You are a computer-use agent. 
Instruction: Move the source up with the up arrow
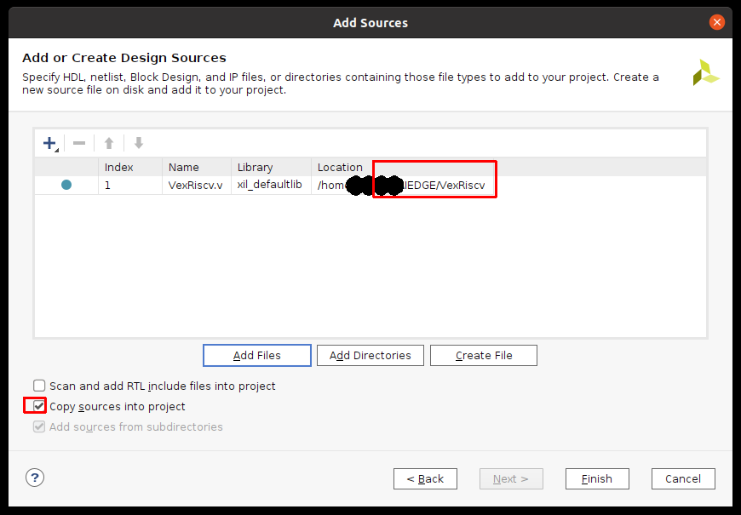[109, 143]
